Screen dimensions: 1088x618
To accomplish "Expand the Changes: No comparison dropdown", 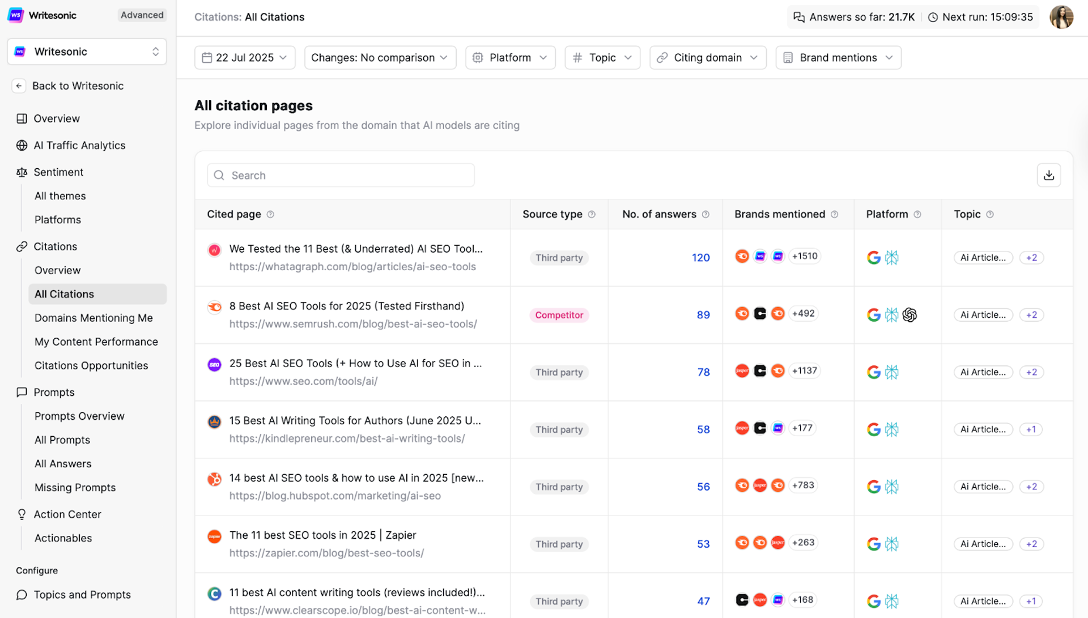I will point(380,58).
